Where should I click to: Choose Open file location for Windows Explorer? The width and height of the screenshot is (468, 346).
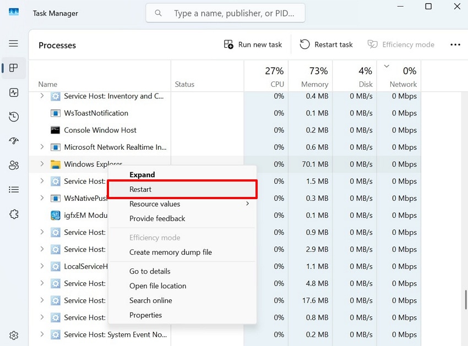coord(157,286)
